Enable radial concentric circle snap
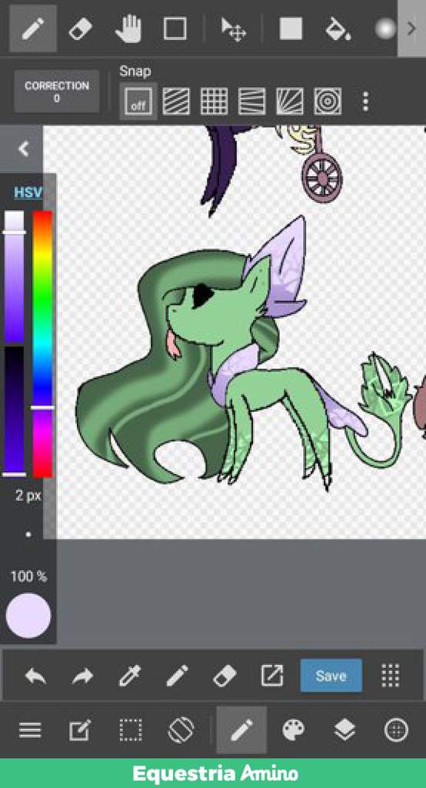 coord(328,102)
